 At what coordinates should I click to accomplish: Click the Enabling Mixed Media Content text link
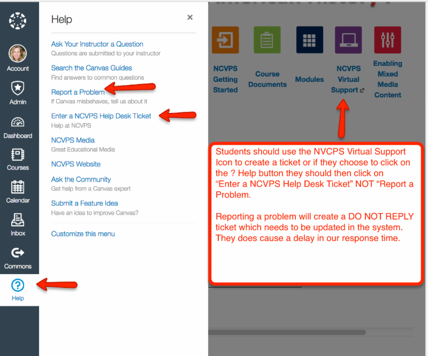pyautogui.click(x=387, y=79)
